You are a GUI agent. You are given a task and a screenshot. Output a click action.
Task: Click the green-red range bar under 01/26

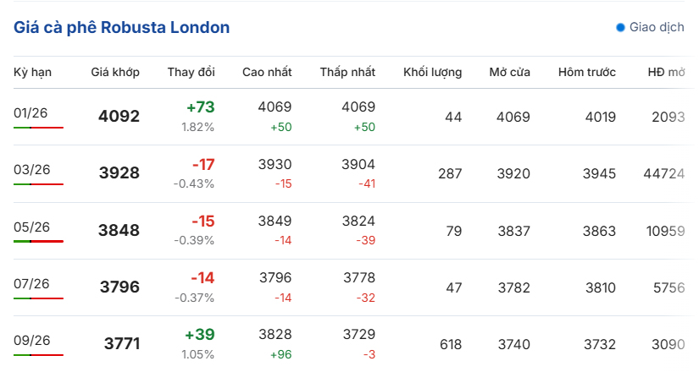38,127
